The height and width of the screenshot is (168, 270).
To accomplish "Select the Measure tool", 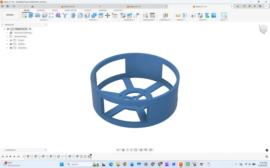I will point(178,15).
